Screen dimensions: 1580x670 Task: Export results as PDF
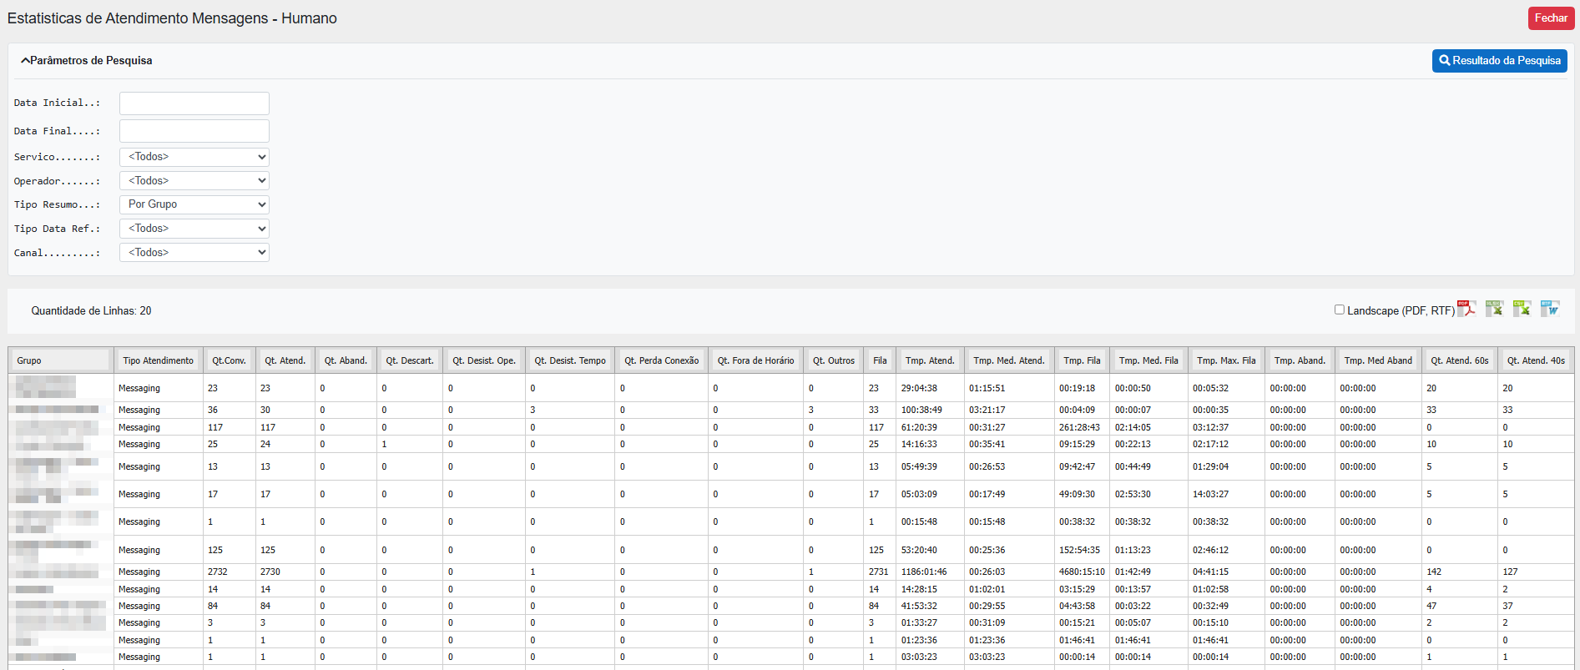point(1466,309)
